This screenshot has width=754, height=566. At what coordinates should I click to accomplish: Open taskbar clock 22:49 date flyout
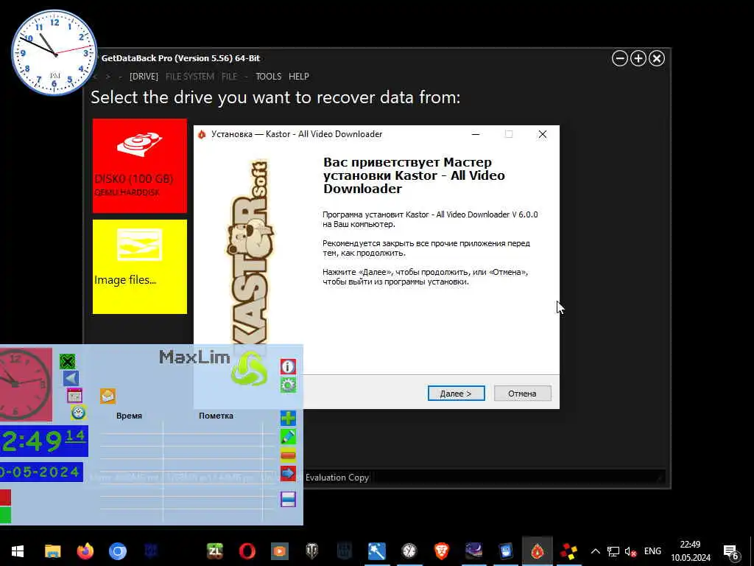point(691,551)
